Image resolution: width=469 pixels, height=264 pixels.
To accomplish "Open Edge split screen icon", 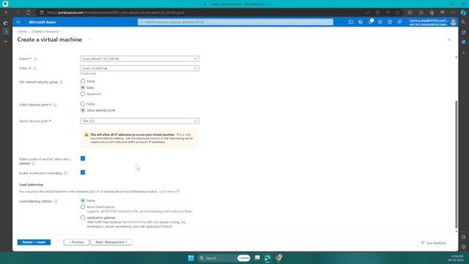I will (410, 12).
